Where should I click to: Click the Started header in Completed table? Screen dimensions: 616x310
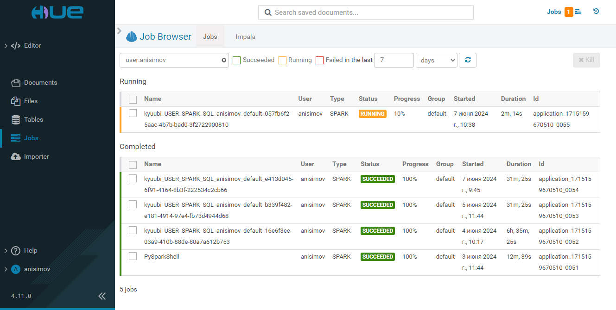(x=473, y=164)
